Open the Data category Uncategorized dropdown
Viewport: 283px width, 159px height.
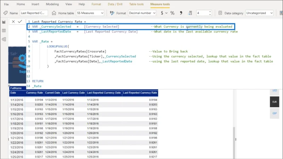pos(259,13)
